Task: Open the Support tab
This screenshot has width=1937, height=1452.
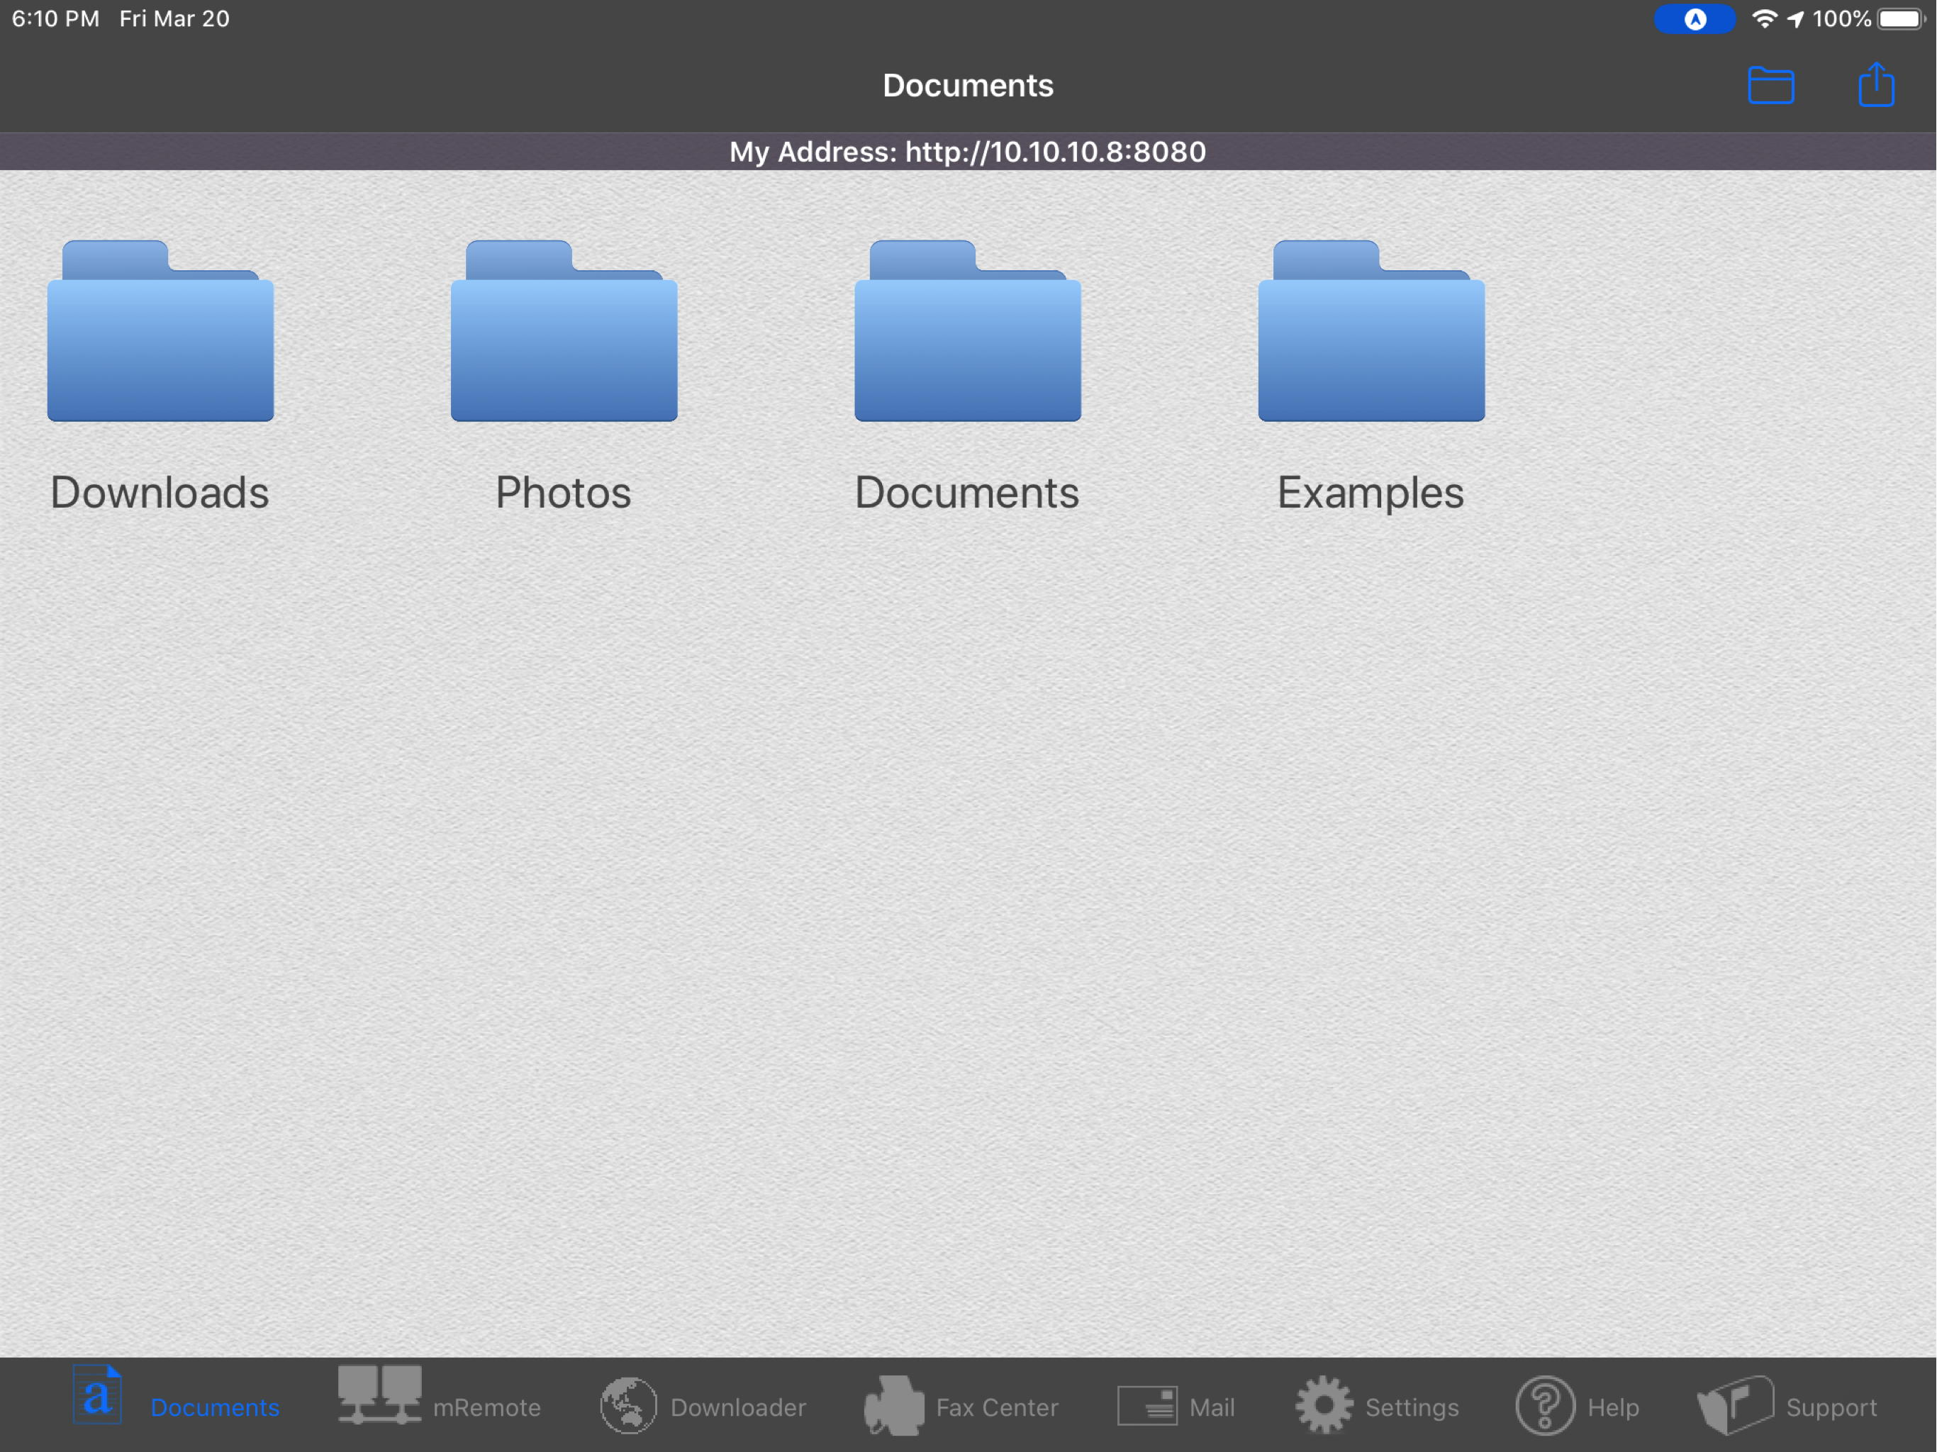Action: point(1787,1406)
